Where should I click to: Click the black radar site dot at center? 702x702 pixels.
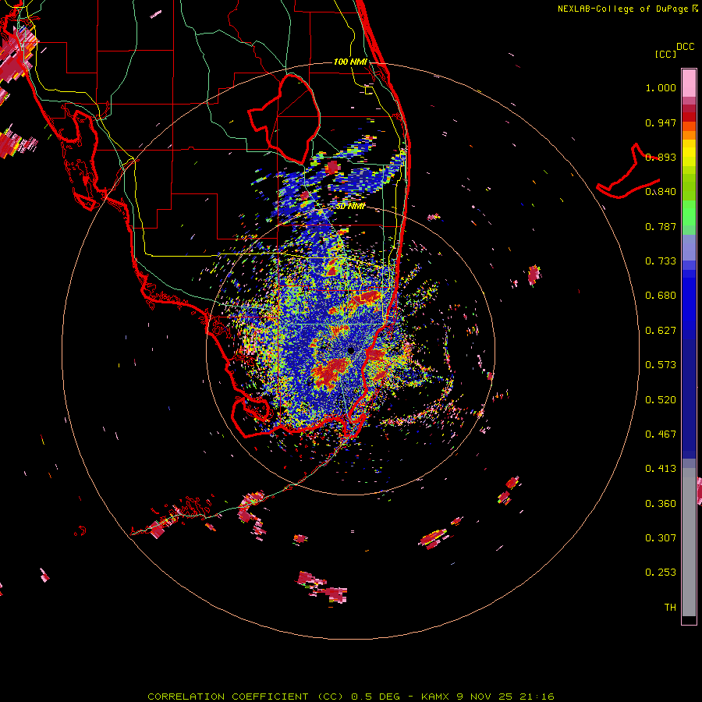pyautogui.click(x=350, y=351)
